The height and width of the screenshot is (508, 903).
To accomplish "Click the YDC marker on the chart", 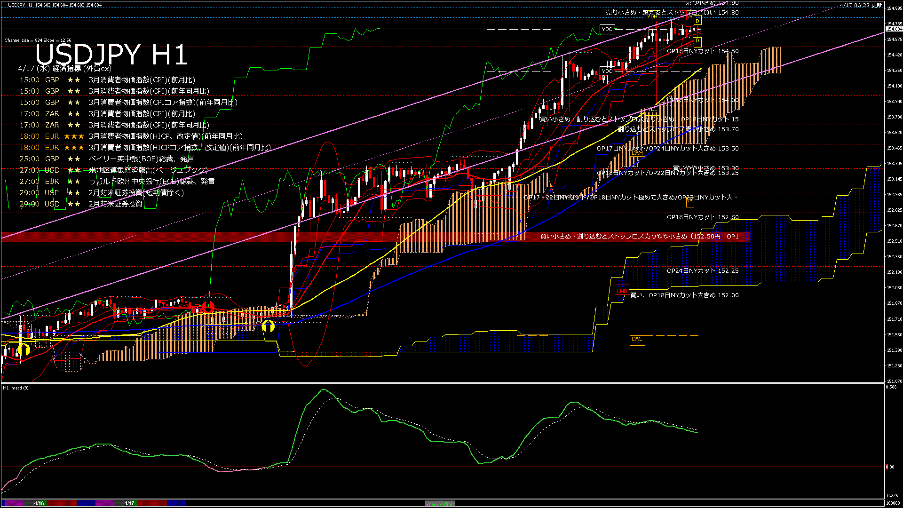I will tap(607, 29).
